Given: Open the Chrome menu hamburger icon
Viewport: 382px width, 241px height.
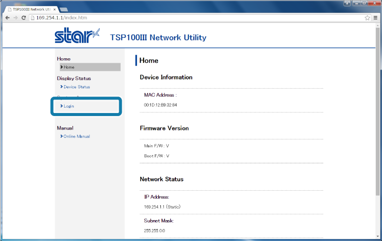Looking at the screenshot, I should pos(376,18).
